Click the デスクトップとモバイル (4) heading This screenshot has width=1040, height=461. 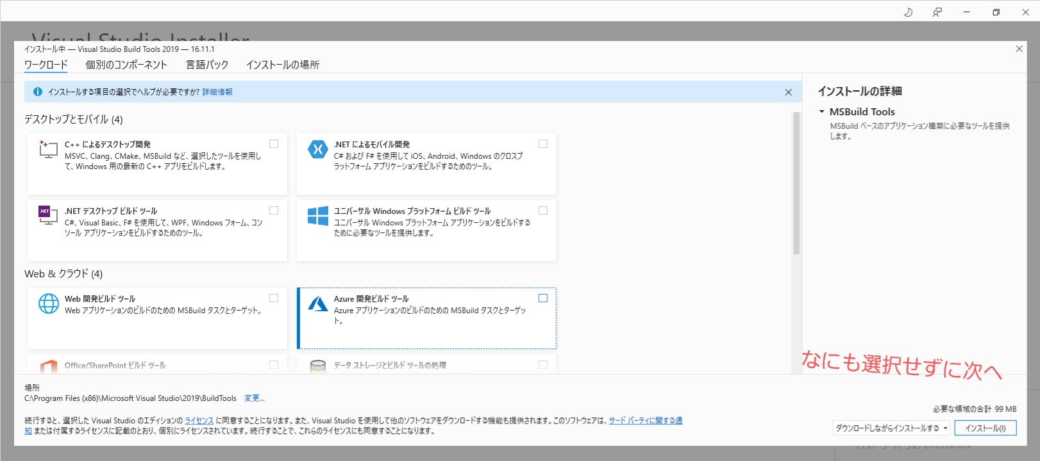(74, 119)
